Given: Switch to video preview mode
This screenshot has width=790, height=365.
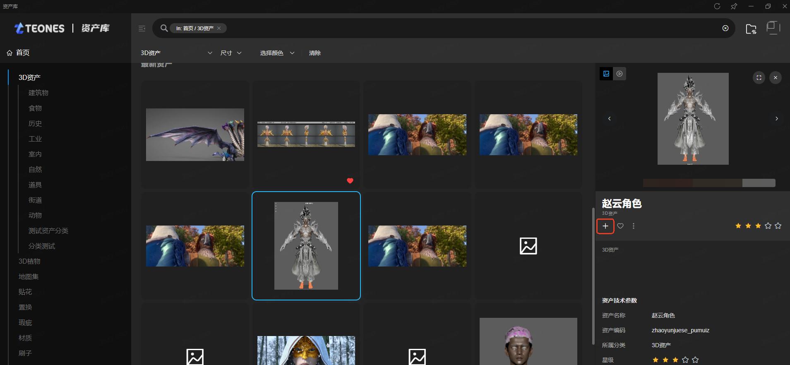Looking at the screenshot, I should 620,74.
